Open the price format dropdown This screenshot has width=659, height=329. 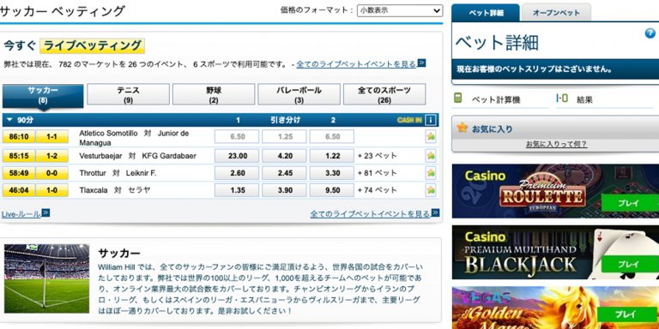pyautogui.click(x=400, y=10)
